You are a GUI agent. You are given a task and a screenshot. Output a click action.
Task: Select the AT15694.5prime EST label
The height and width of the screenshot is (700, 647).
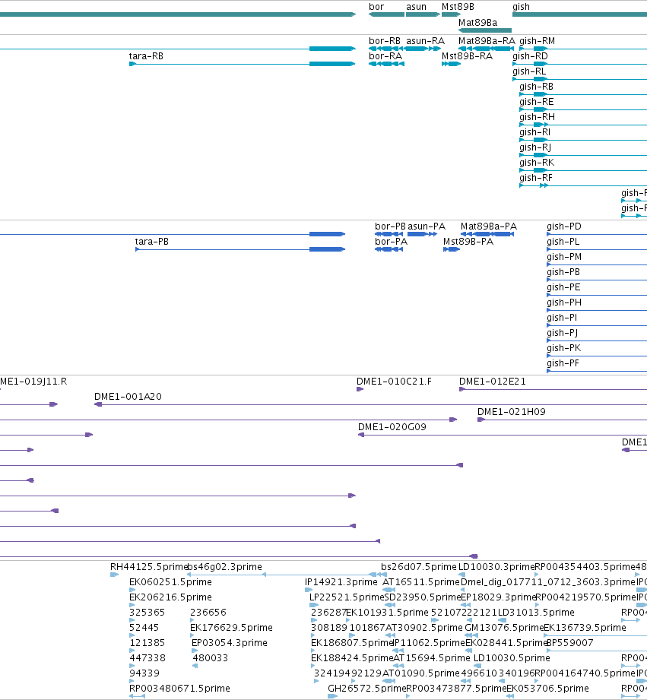click(432, 657)
